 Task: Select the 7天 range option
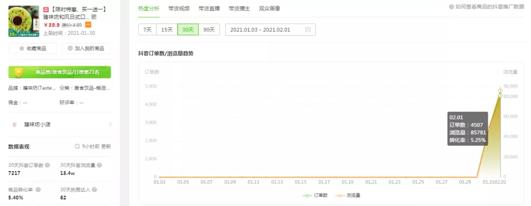click(x=147, y=30)
